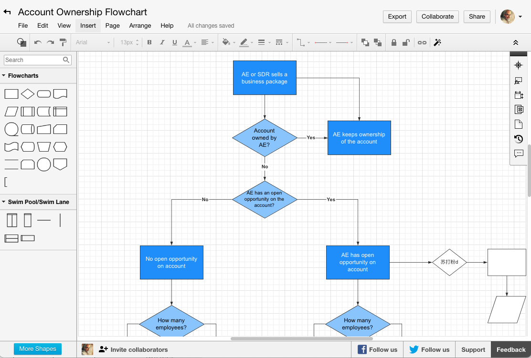Open the revision history panel

[x=519, y=139]
